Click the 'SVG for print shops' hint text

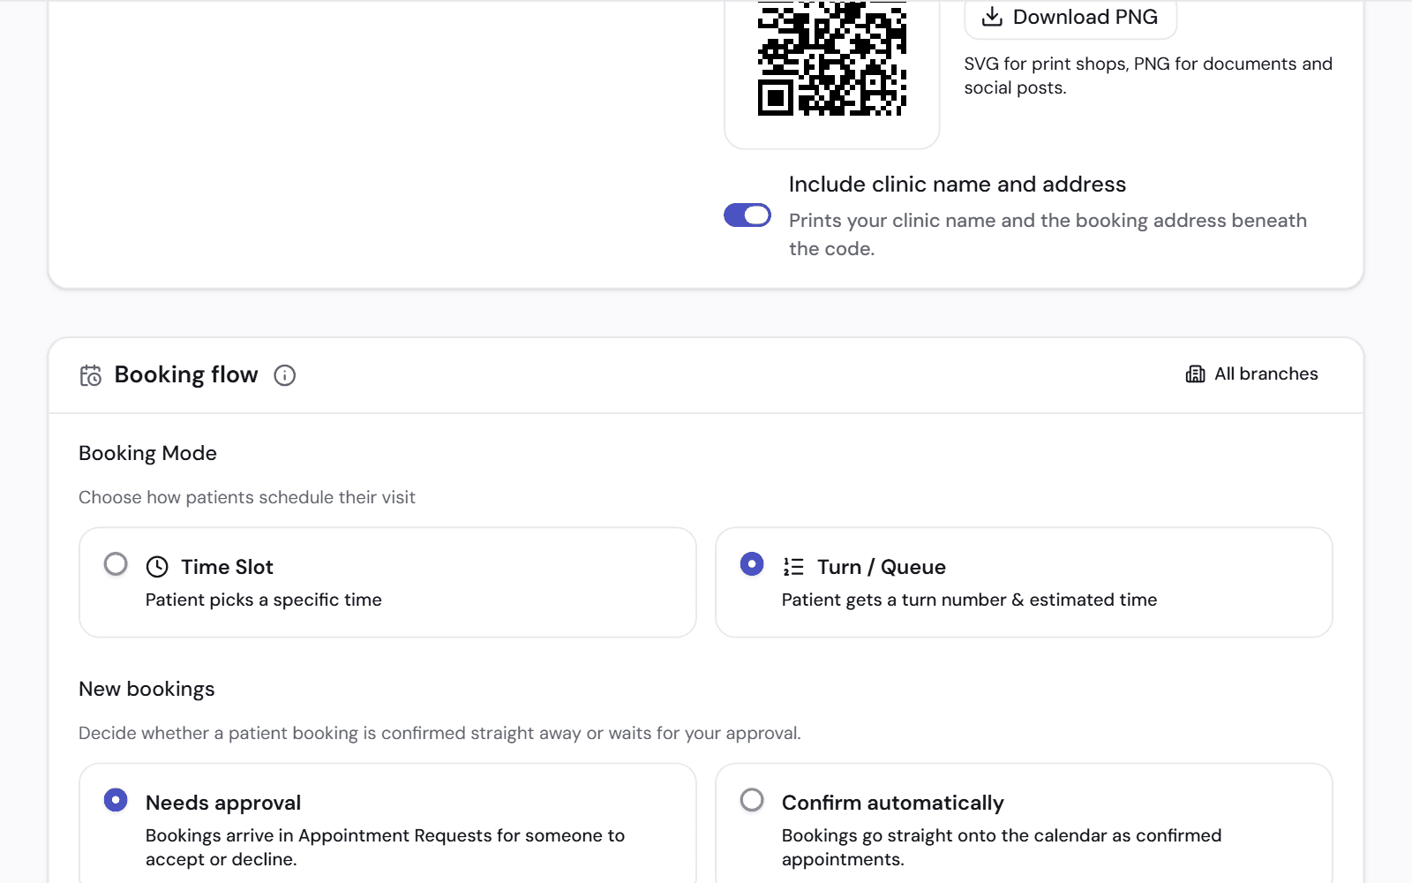click(x=1148, y=76)
